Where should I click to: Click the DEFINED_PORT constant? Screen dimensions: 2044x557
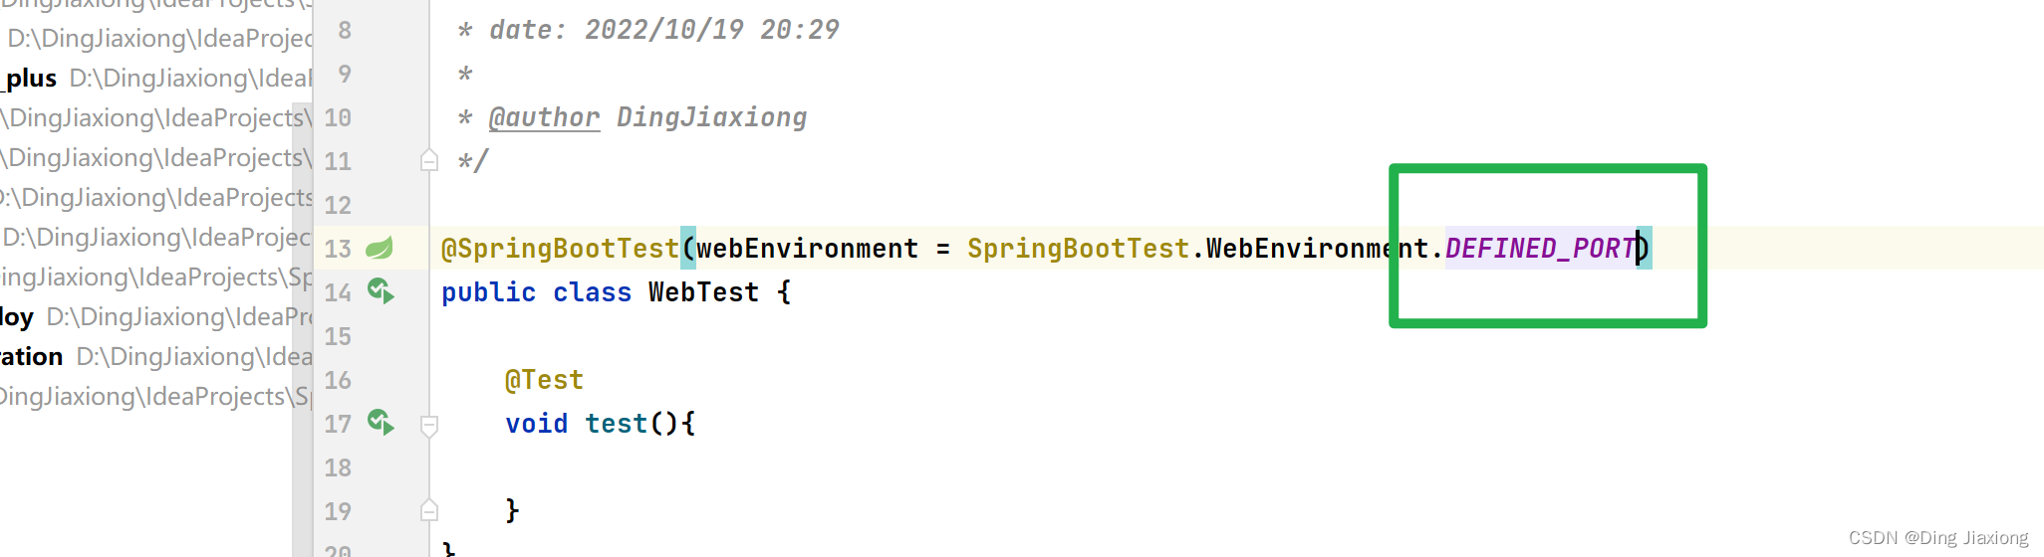tap(1540, 248)
